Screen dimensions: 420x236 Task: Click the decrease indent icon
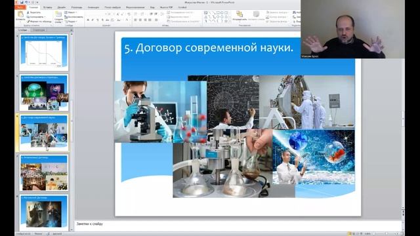tap(151, 14)
